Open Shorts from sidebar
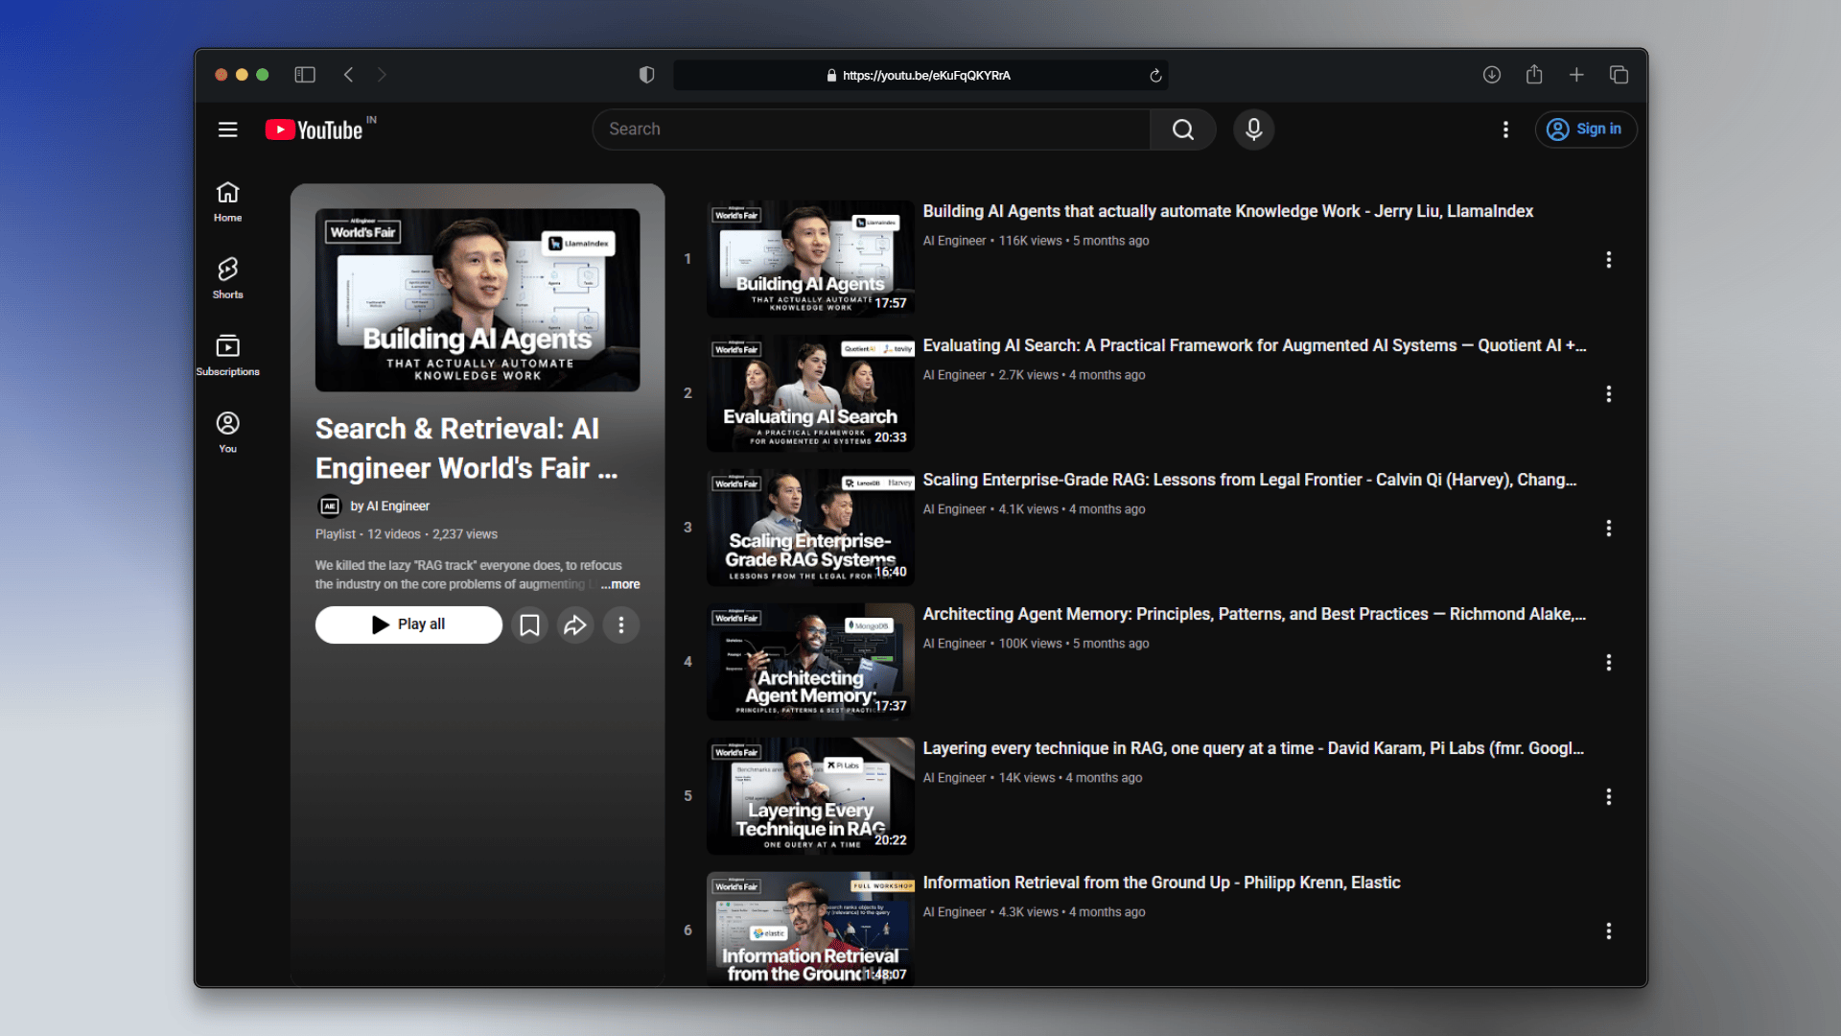This screenshot has width=1841, height=1036. 227,279
